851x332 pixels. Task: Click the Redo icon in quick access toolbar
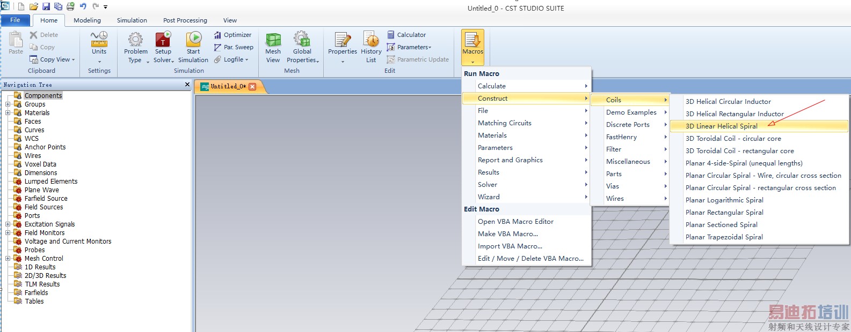[x=96, y=6]
